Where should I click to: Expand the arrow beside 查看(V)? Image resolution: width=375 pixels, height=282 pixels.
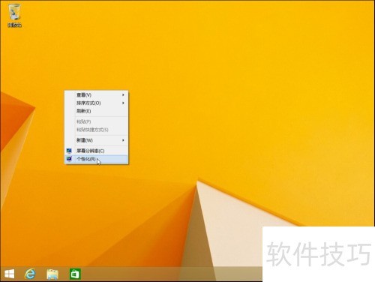[x=123, y=95]
